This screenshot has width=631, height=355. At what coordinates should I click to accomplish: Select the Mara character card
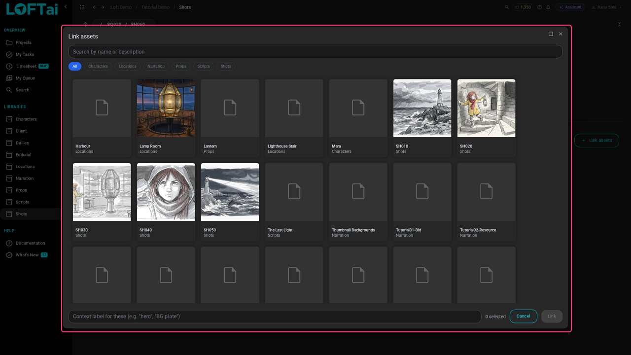[358, 118]
